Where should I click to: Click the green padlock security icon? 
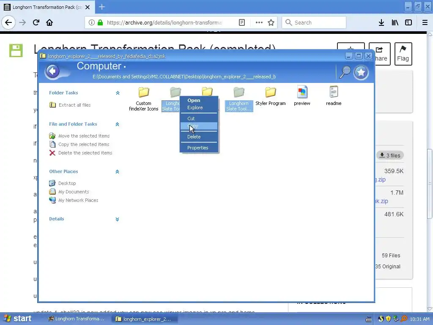pos(100,22)
